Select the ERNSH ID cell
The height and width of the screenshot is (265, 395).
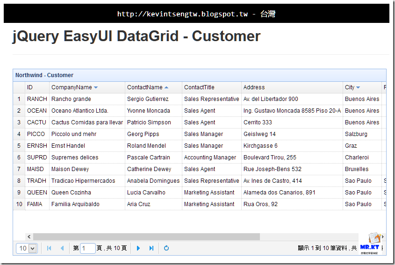[37, 146]
